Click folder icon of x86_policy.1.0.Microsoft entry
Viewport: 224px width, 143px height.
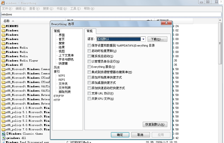coord(4,108)
